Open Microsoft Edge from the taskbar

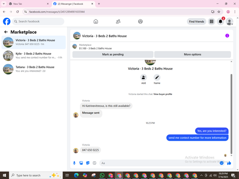pyautogui.click(x=76, y=175)
